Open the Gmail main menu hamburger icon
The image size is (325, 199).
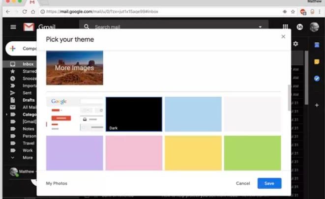click(x=13, y=27)
